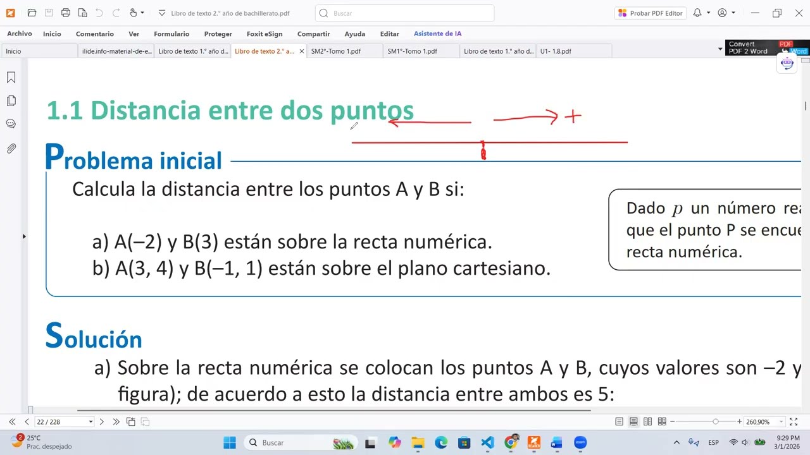The width and height of the screenshot is (810, 455).
Task: Open the Ver ribbon tab
Action: coord(134,33)
